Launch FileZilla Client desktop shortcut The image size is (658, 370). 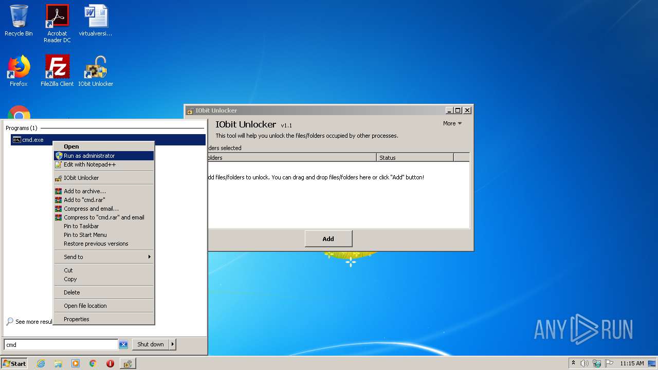(x=57, y=71)
